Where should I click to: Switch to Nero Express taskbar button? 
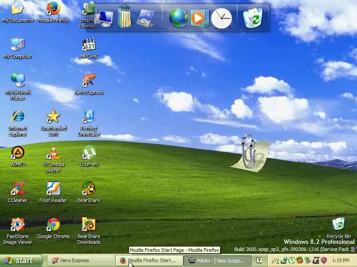pos(81,260)
